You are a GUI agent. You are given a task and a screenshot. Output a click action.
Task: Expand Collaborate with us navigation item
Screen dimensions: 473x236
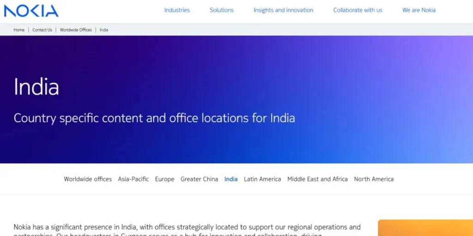click(x=358, y=10)
